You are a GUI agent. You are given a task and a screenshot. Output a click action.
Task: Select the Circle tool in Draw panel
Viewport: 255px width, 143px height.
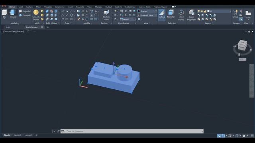point(72,15)
